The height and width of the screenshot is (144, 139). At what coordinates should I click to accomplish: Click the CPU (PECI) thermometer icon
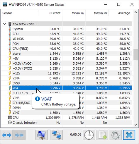10,49
